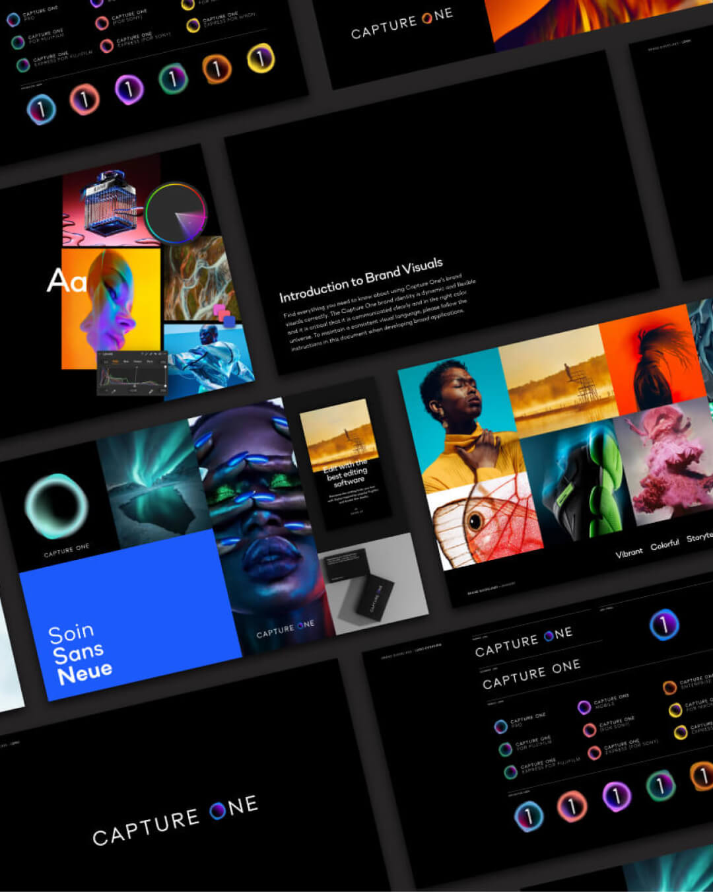Viewport: 713px width, 892px height.
Task: Select the Express (For Sony) ring in the bottom-right slide
Action: [594, 753]
